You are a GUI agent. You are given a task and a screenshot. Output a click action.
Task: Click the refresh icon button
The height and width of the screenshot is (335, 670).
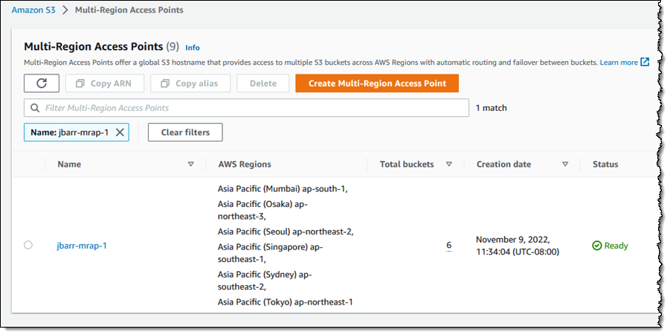pos(42,83)
